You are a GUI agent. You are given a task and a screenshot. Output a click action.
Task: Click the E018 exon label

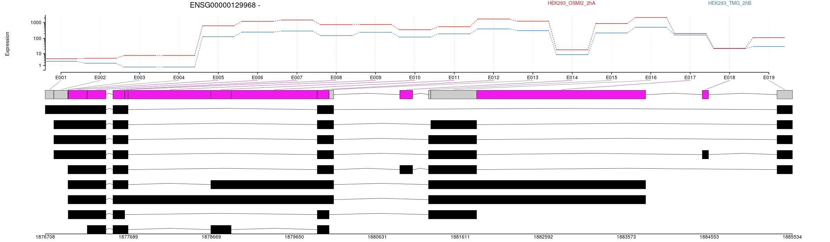pos(729,78)
